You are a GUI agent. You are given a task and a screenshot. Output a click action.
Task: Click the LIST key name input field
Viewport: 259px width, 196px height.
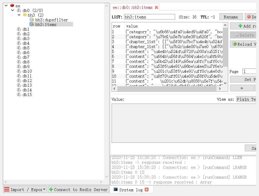click(149, 17)
